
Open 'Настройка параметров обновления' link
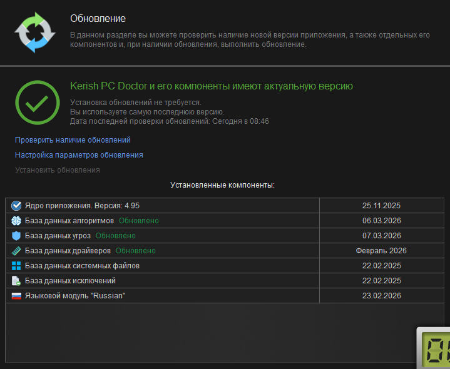[79, 155]
